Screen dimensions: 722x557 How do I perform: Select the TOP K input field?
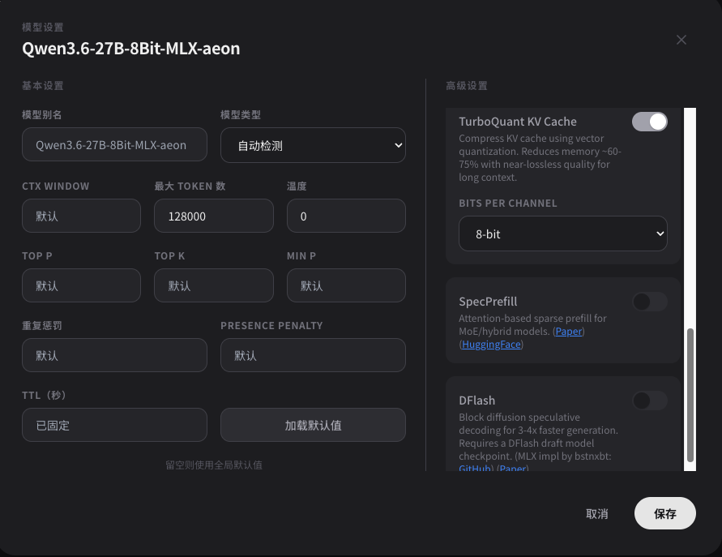[214, 285]
